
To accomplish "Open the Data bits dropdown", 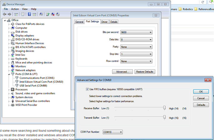I will click(136, 40).
